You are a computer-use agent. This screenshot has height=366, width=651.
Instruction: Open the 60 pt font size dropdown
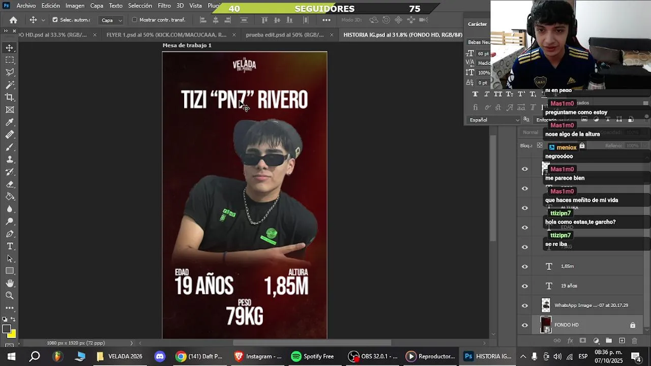tap(483, 53)
